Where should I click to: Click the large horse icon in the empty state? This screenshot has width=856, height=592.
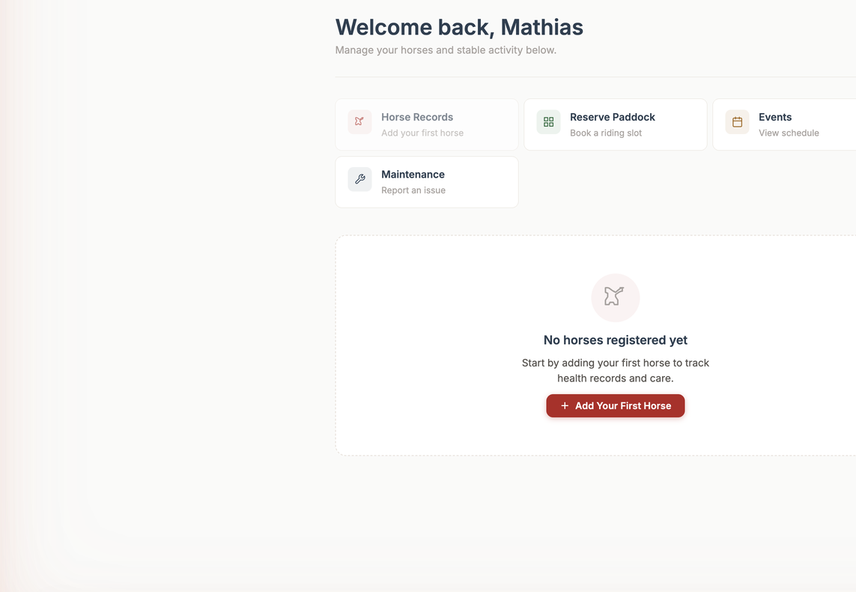[616, 297]
